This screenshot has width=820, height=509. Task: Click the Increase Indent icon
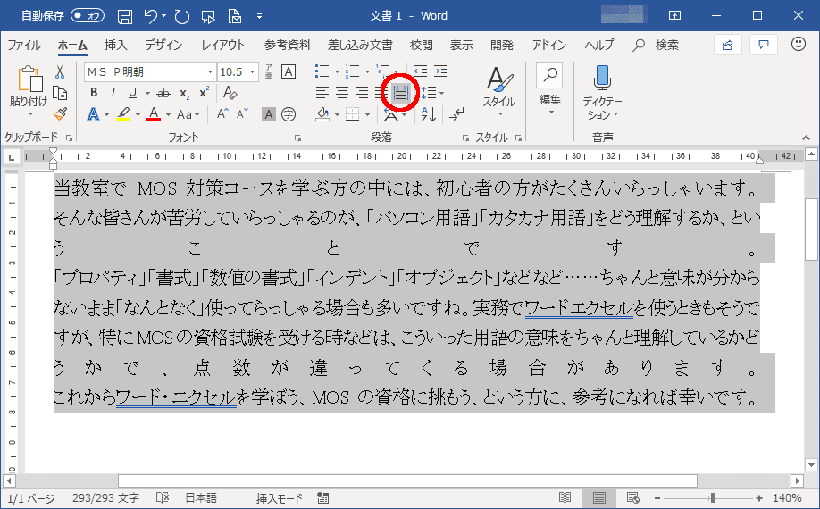pos(440,71)
